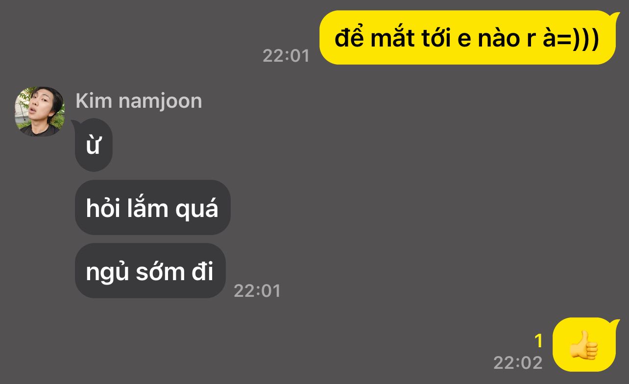
Task: Click the tail of the thumbs up bubble
Action: (615, 324)
